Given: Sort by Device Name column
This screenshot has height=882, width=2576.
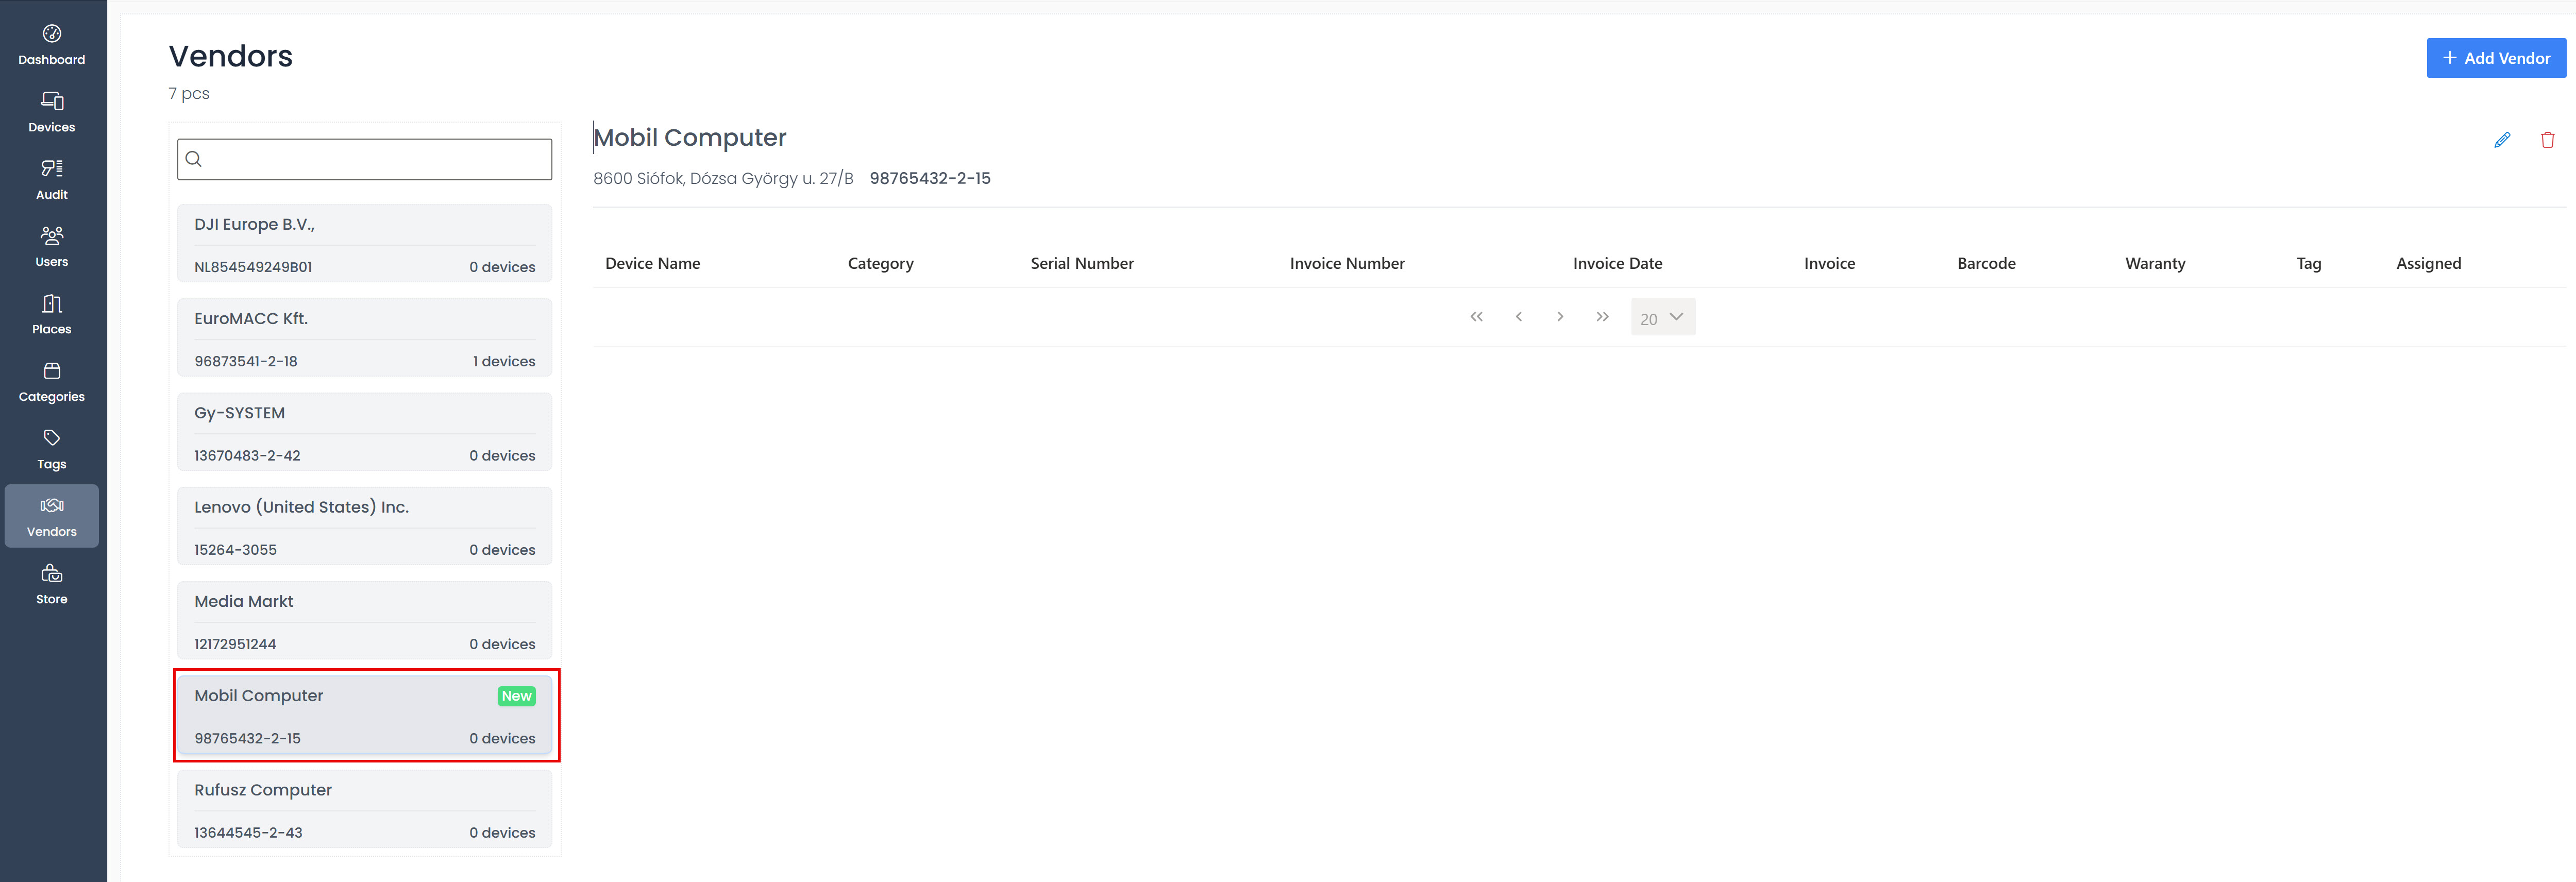Looking at the screenshot, I should point(652,263).
